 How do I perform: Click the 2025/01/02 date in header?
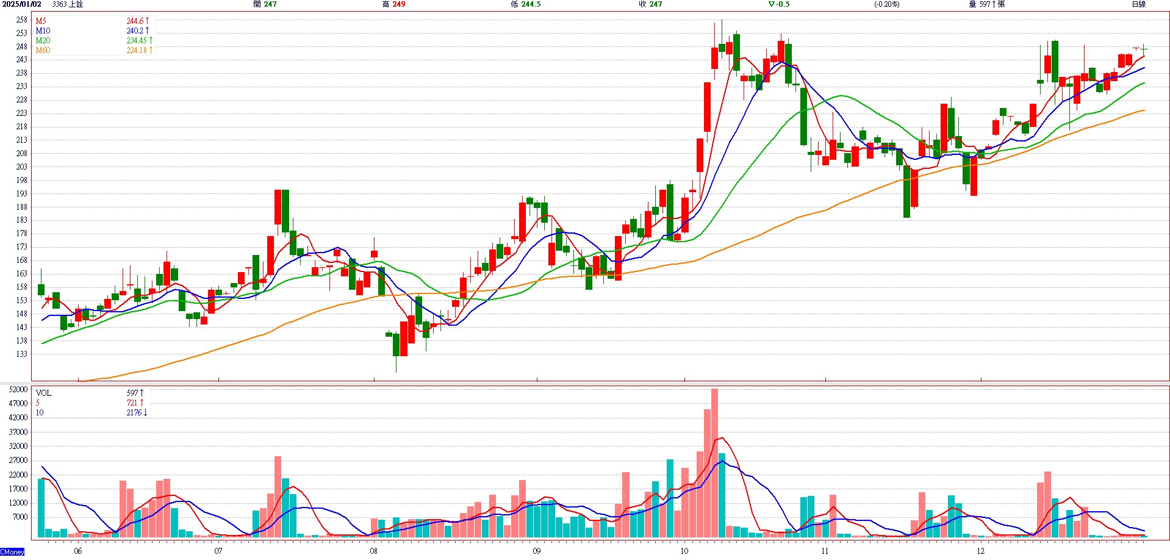[21, 4]
